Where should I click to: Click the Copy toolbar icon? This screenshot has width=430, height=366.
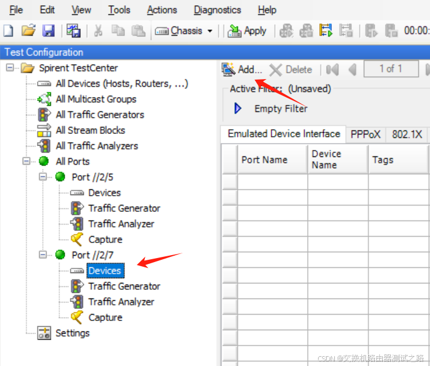point(118,31)
